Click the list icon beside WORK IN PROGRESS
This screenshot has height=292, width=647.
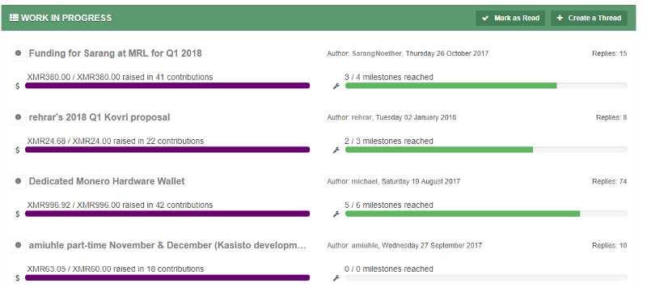pos(14,18)
